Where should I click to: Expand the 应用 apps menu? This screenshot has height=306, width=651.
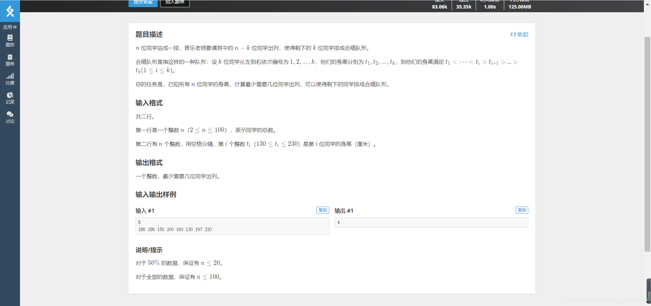(x=10, y=27)
